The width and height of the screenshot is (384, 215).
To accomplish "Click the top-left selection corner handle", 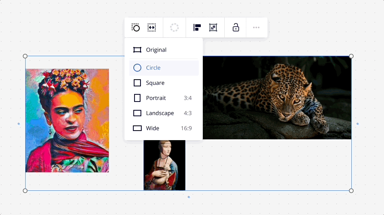I will (x=25, y=56).
